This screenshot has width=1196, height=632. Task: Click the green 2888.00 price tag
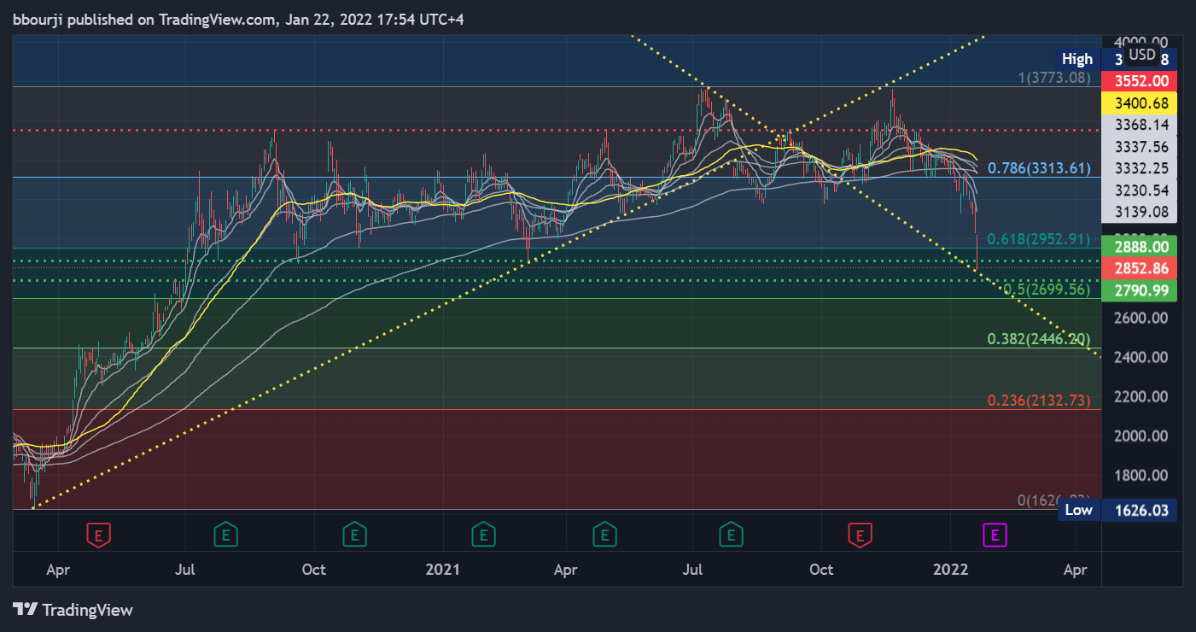point(1140,246)
